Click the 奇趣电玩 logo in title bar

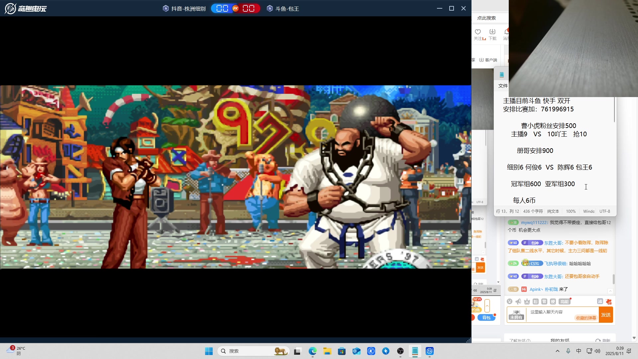click(26, 8)
